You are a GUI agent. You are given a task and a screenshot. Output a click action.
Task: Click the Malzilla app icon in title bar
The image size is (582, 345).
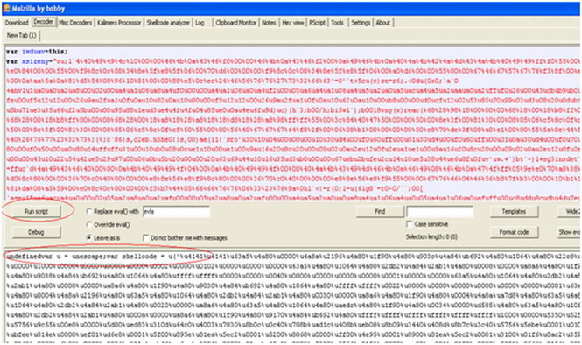6,8
